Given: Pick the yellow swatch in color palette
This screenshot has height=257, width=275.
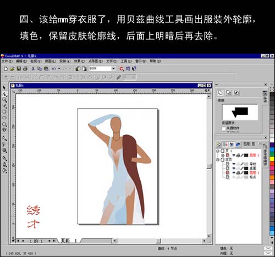Looking at the screenshot, I should click(x=272, y=159).
